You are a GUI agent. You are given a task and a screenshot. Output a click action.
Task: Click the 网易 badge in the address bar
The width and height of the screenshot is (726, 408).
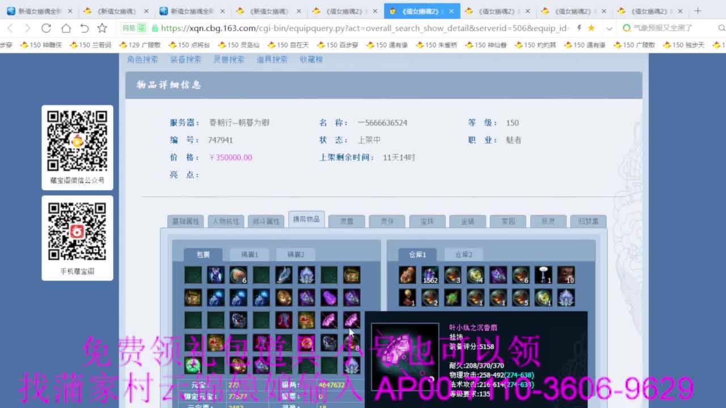[x=132, y=27]
